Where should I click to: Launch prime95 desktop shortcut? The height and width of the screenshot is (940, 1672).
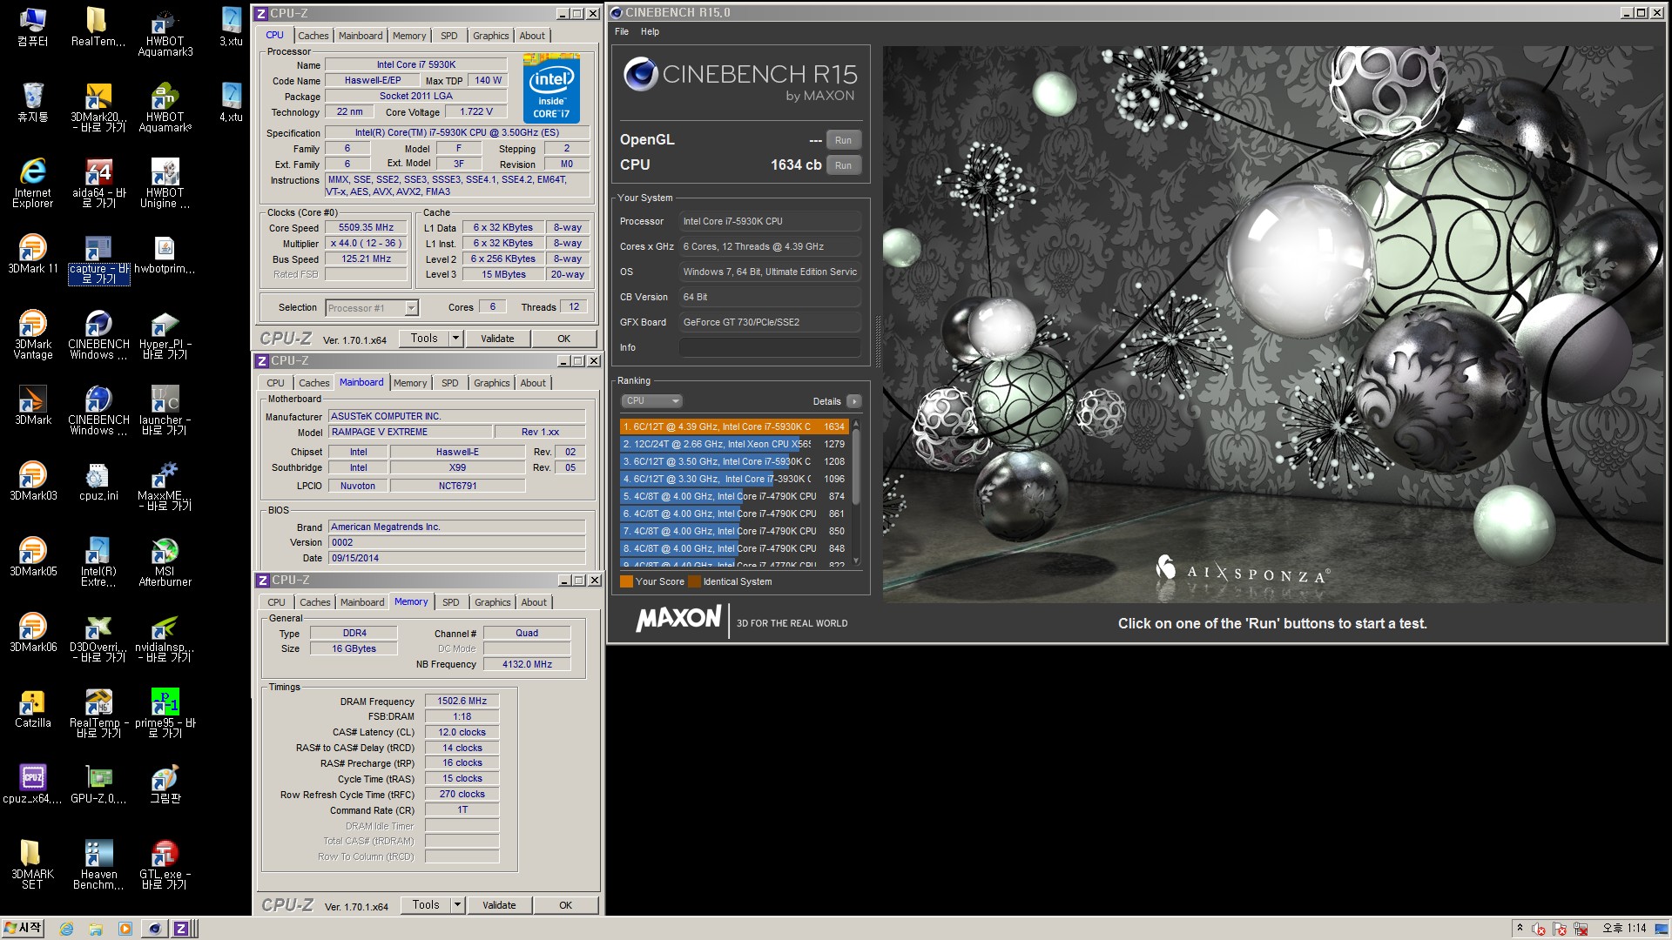165,714
